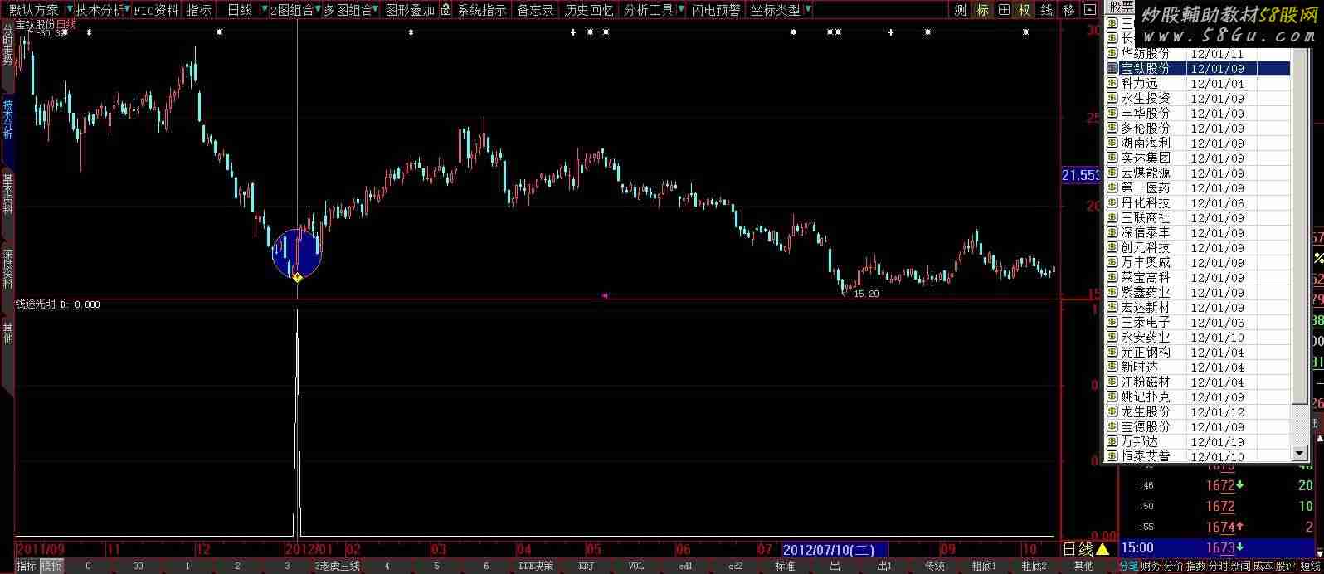Open 历史回忆 history replay
Viewport: 1324px width, 574px height.
point(589,10)
